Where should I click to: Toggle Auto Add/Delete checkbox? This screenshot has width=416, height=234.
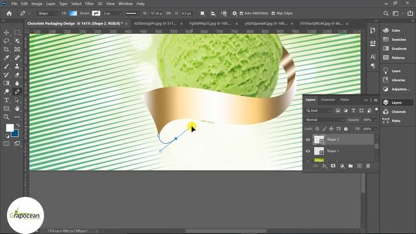click(241, 13)
